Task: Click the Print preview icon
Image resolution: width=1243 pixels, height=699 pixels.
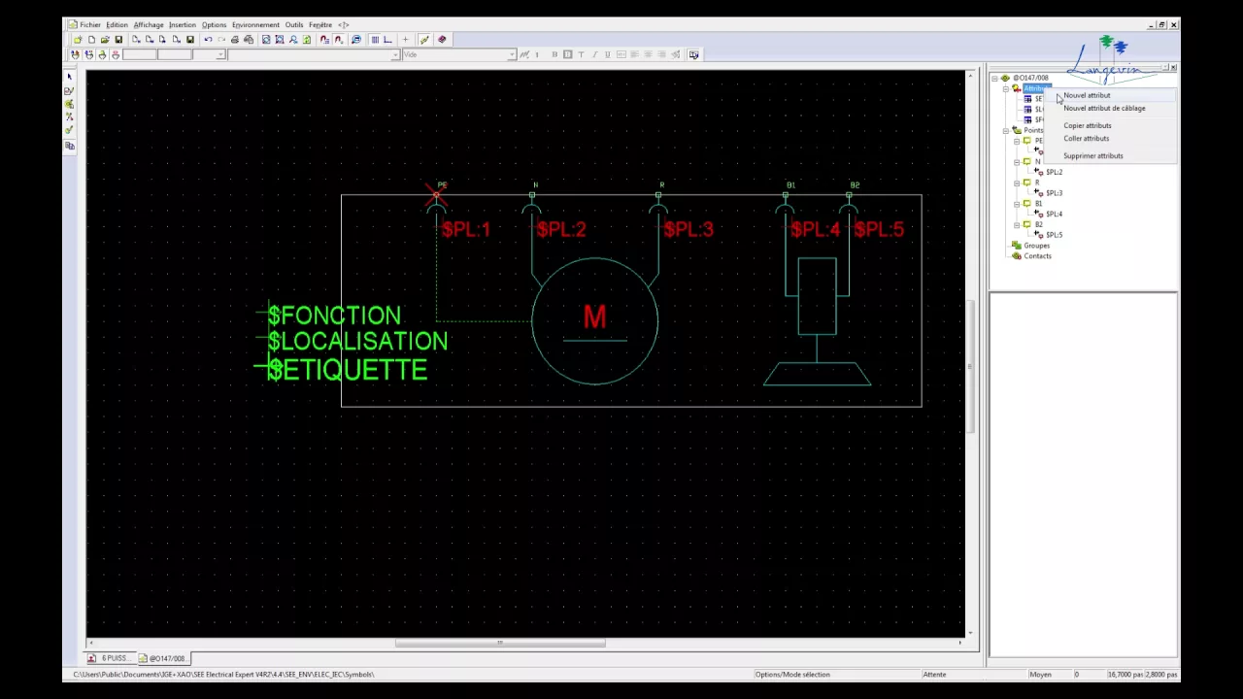Action: coord(249,40)
